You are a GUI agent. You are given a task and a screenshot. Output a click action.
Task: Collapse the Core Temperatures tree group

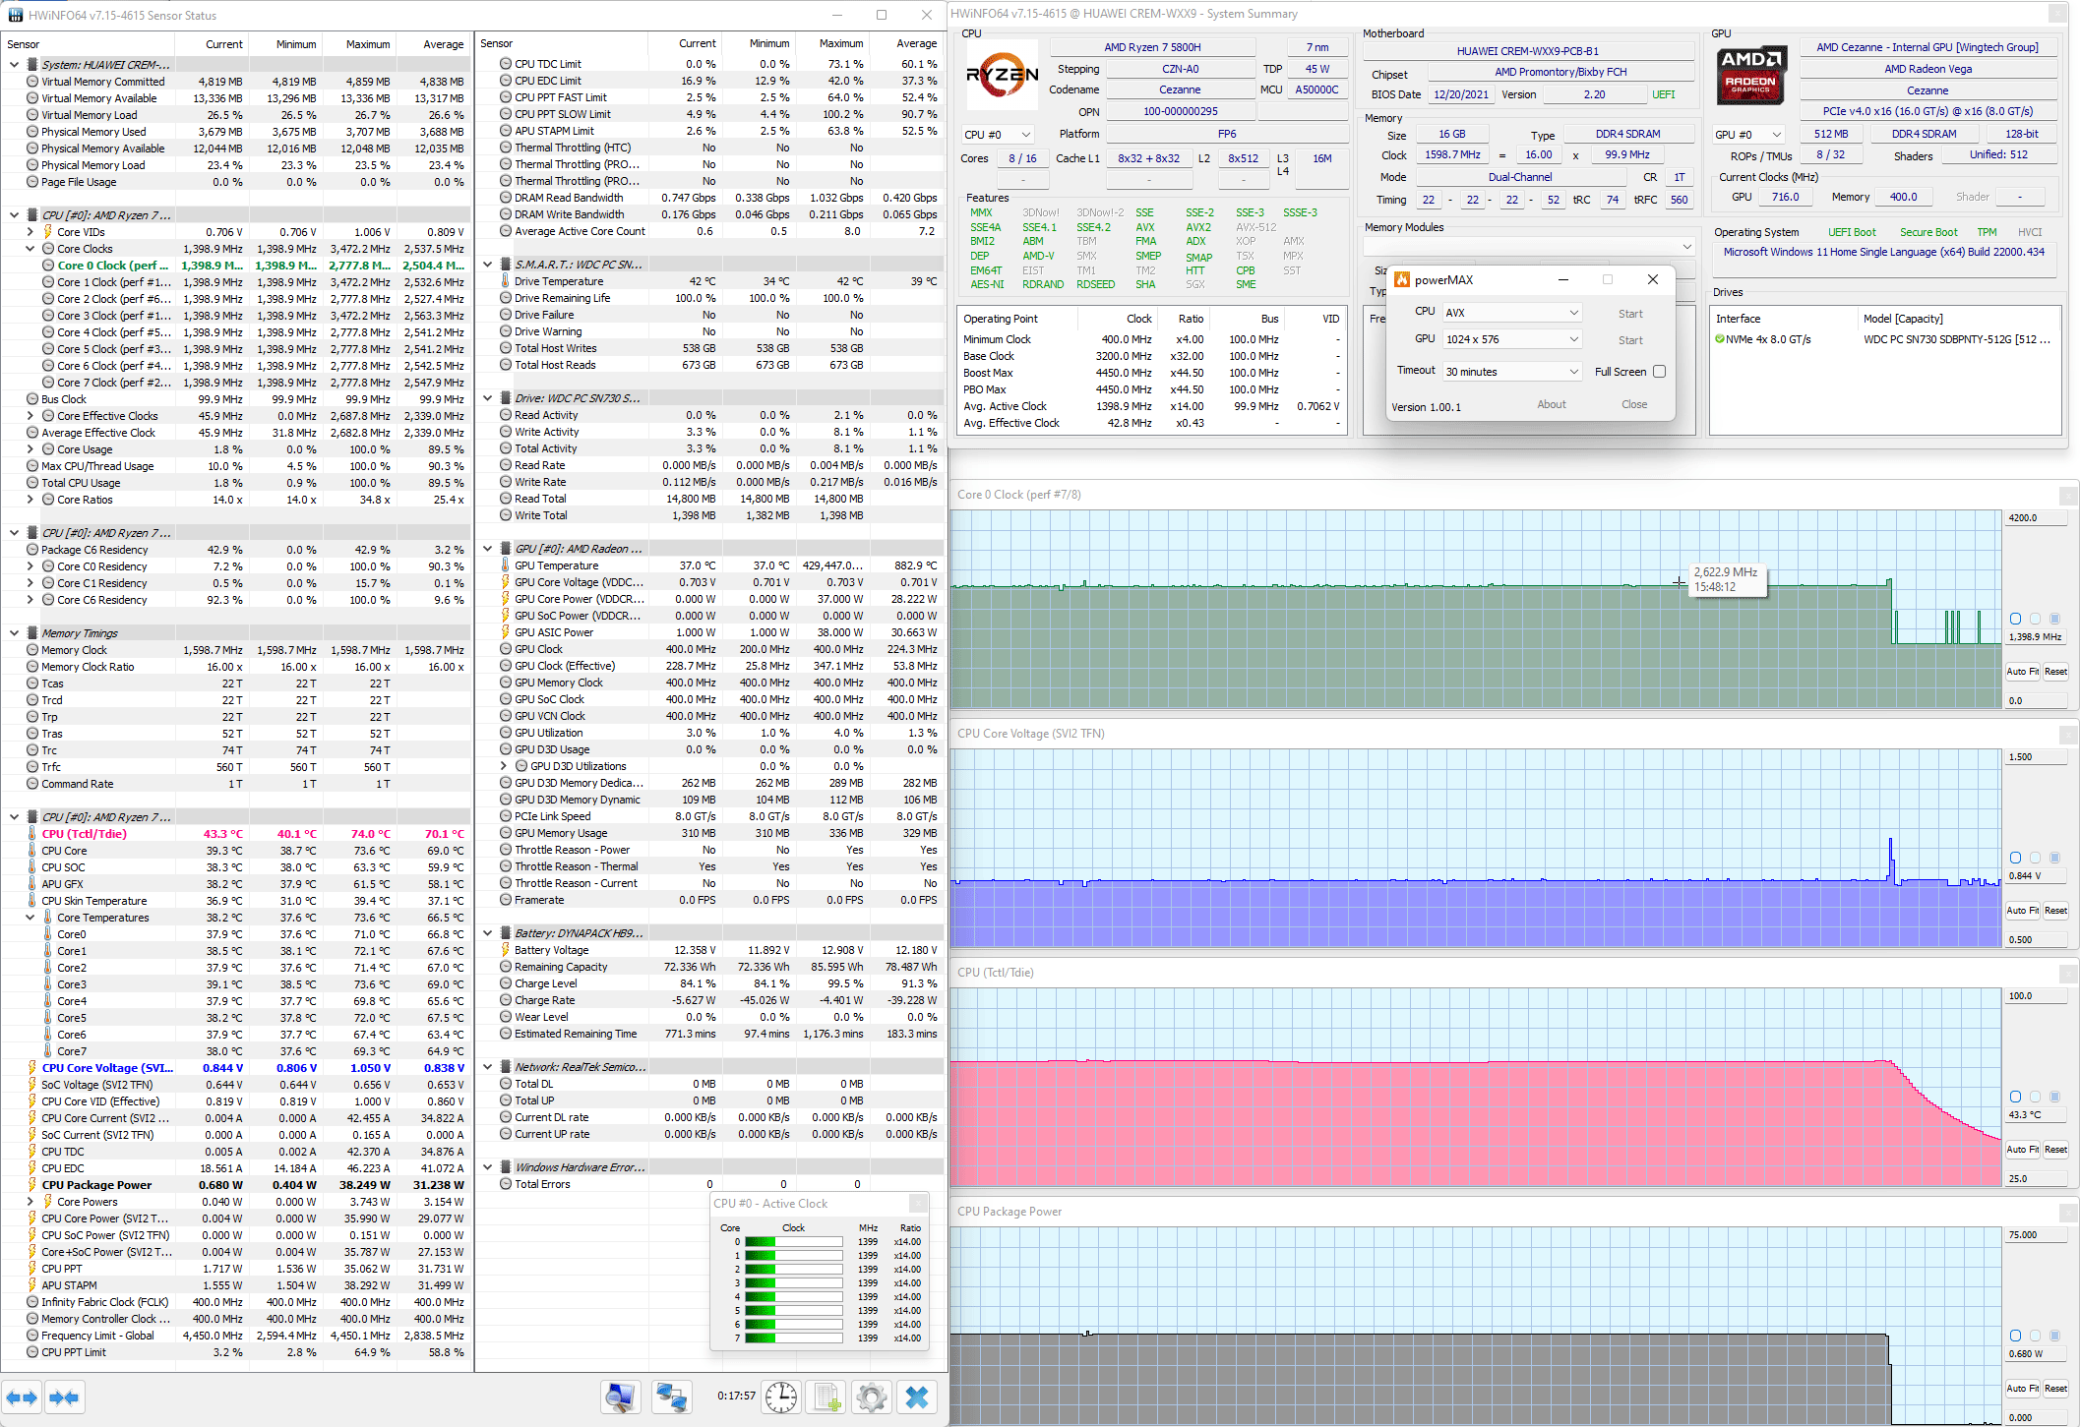coord(31,918)
